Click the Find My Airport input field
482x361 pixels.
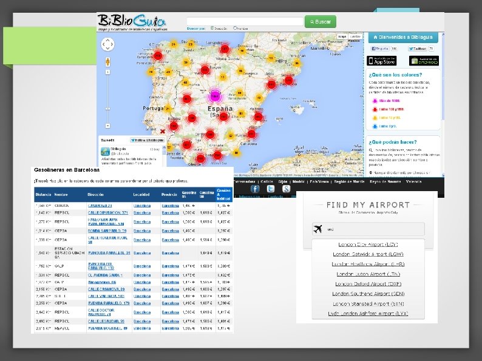[368, 229]
